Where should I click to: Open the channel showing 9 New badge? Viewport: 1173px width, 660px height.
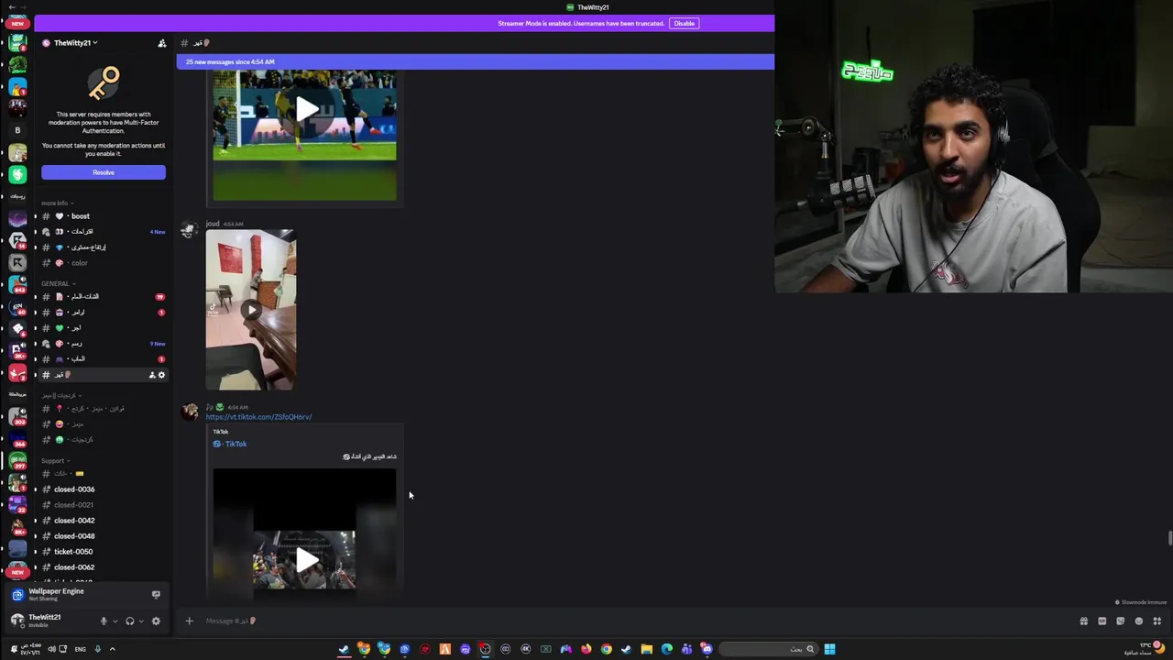tap(101, 344)
